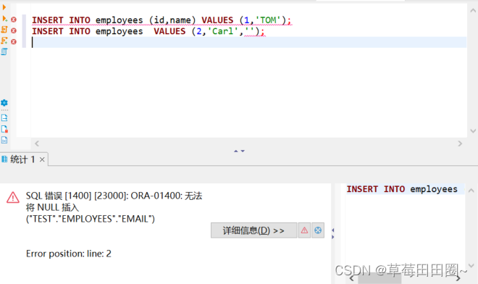
Task: Place cursor on empty third editor line
Action: (248, 42)
